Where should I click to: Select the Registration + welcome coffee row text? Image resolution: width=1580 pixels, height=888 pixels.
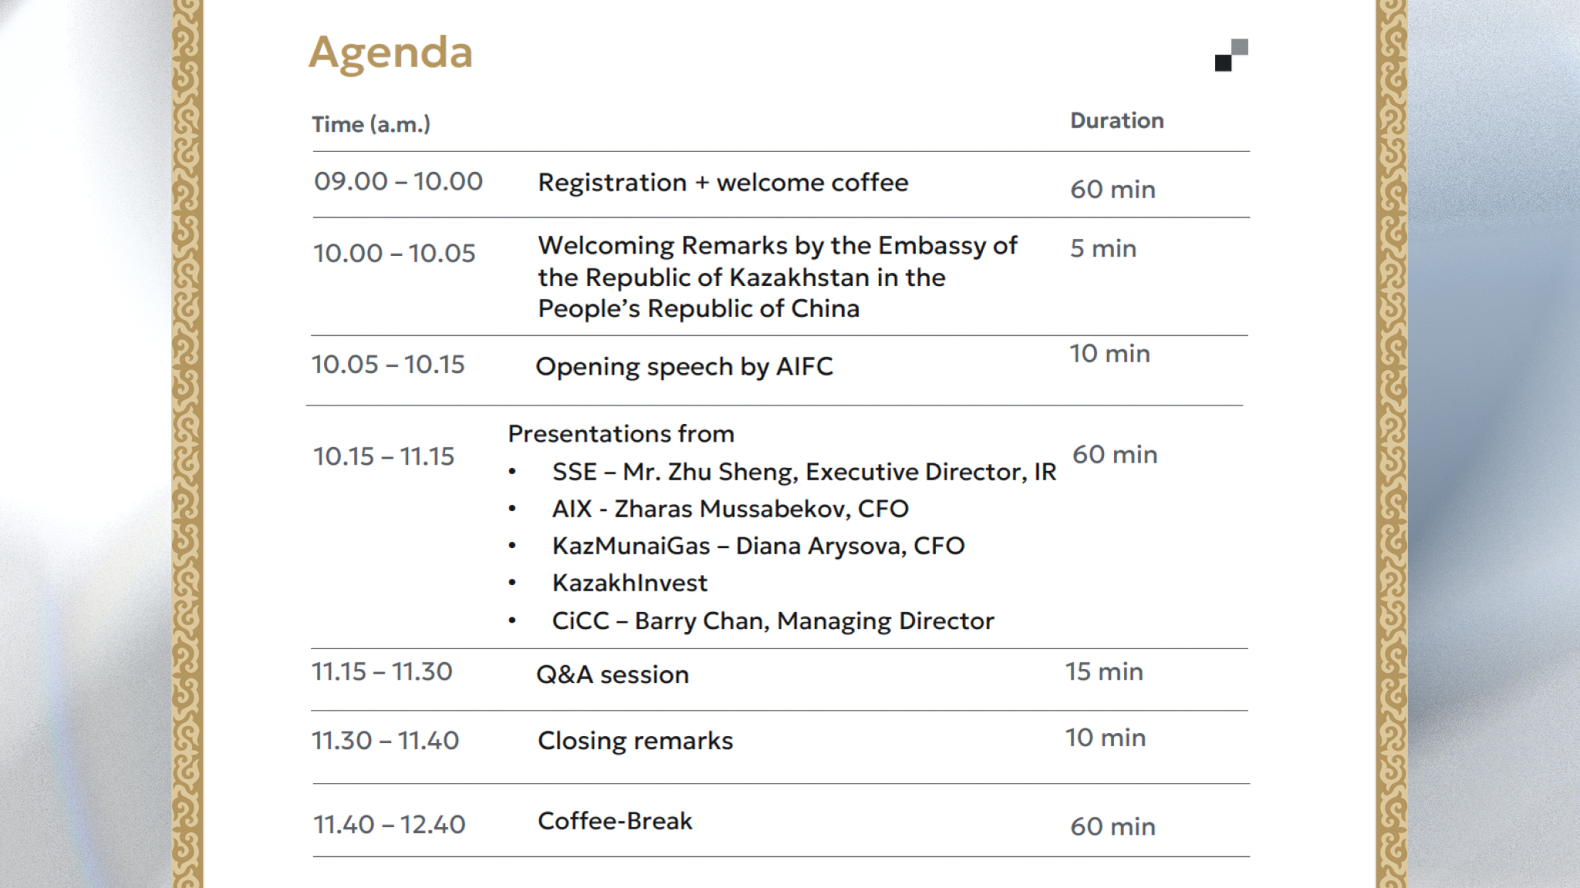[x=723, y=183]
